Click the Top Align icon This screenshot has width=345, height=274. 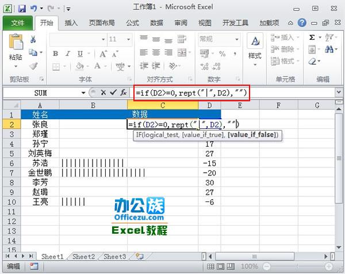pos(144,38)
